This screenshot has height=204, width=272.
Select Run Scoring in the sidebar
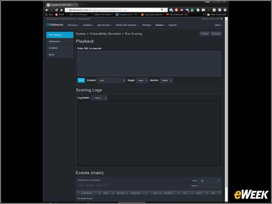(x=60, y=35)
